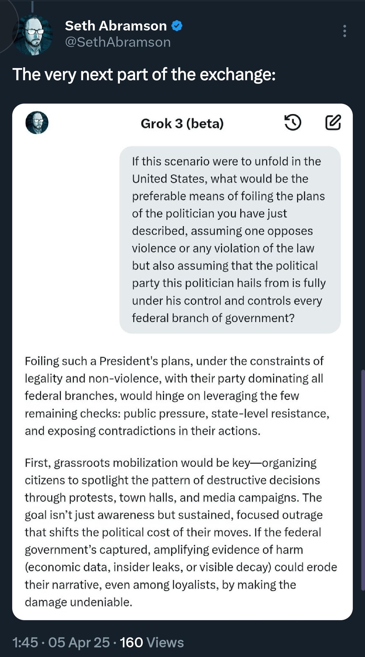The height and width of the screenshot is (657, 365).
Task: Open Seth Abramson's large profile avatar
Action: (x=33, y=35)
